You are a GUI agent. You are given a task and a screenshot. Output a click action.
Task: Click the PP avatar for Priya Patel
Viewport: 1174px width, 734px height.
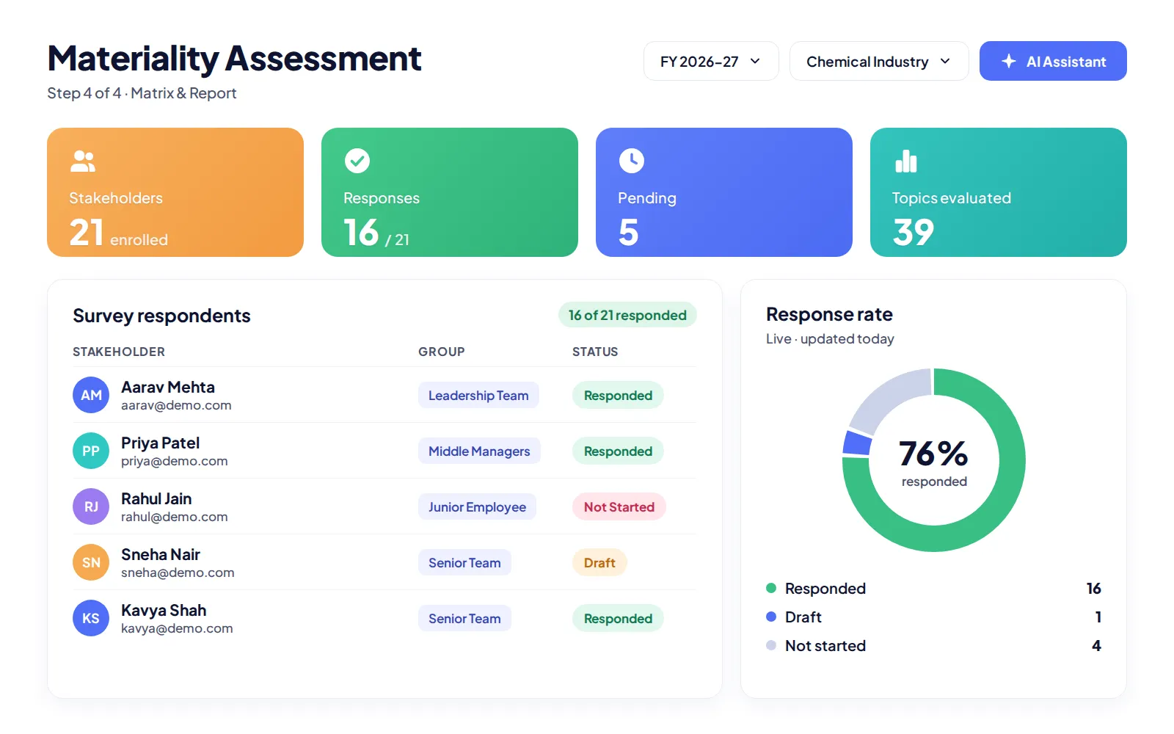(x=91, y=451)
